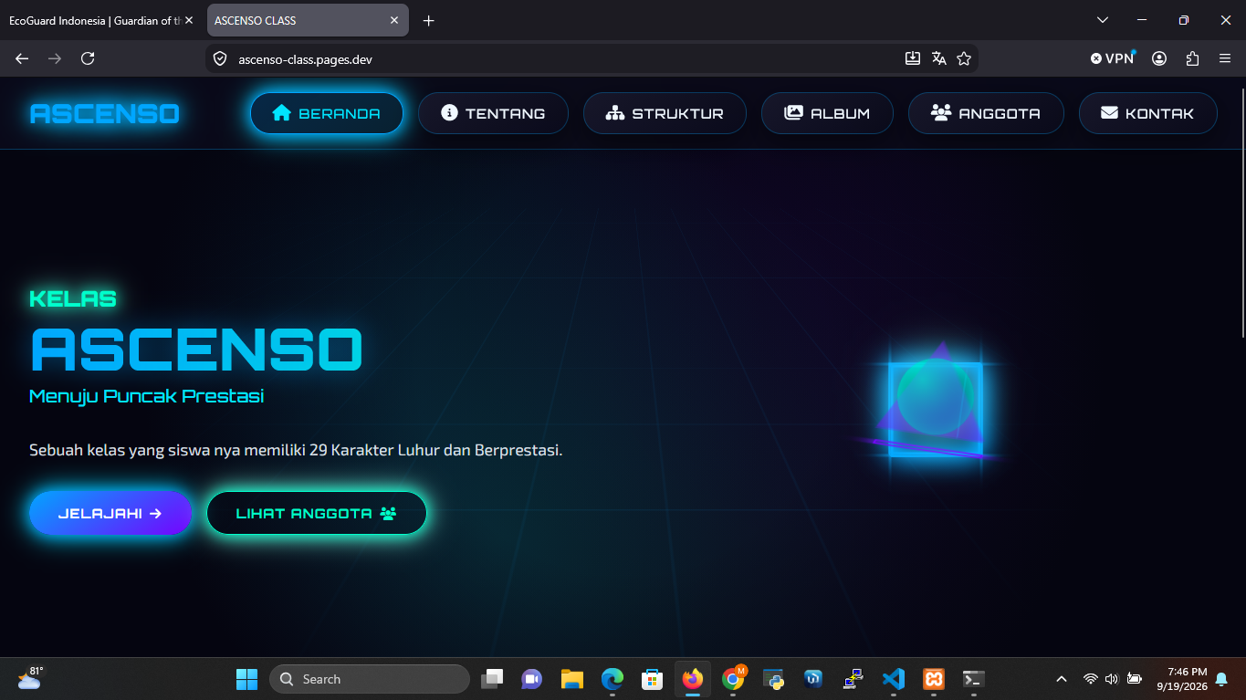The image size is (1246, 700).
Task: Open the Firefox account icon
Action: (x=1159, y=58)
